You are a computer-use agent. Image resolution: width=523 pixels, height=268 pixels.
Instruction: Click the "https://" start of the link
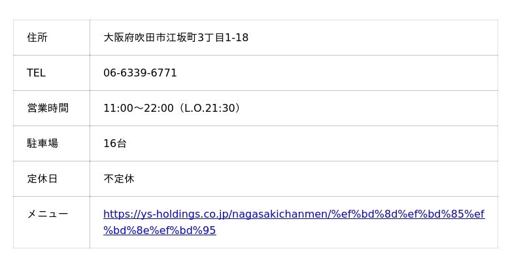(122, 214)
